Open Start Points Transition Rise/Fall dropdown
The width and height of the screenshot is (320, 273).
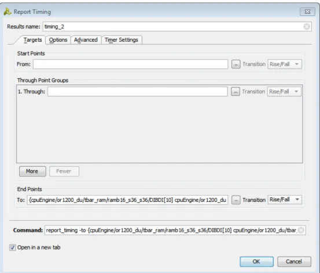(285, 64)
